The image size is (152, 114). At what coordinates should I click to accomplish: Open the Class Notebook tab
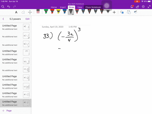[93, 7]
